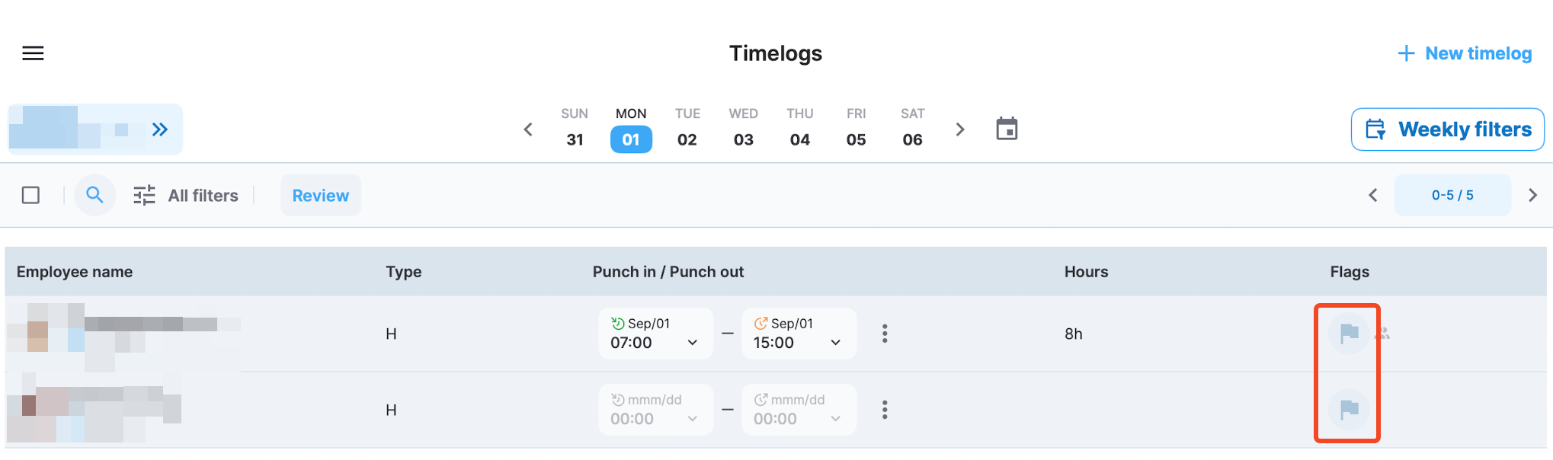
Task: Click the flag icon in the empty timelog row
Action: point(1349,410)
